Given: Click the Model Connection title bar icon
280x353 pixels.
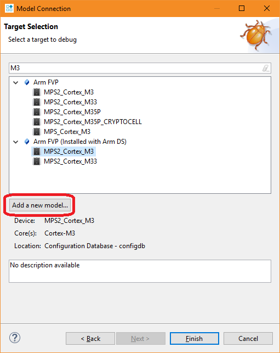Looking at the screenshot, I should tap(9, 9).
